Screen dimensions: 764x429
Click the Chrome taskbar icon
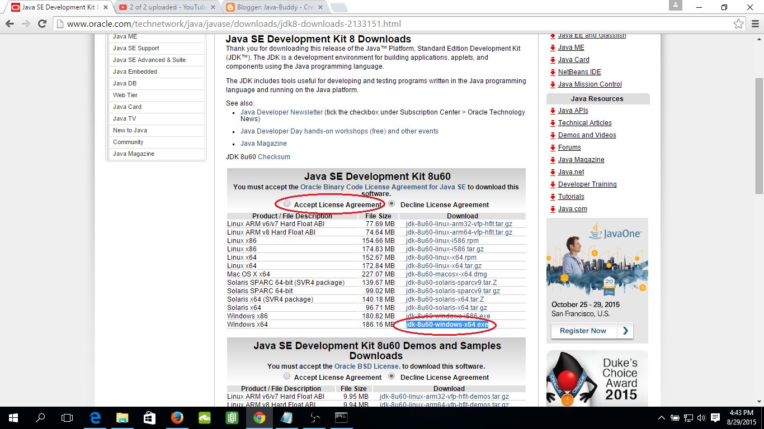pyautogui.click(x=259, y=417)
